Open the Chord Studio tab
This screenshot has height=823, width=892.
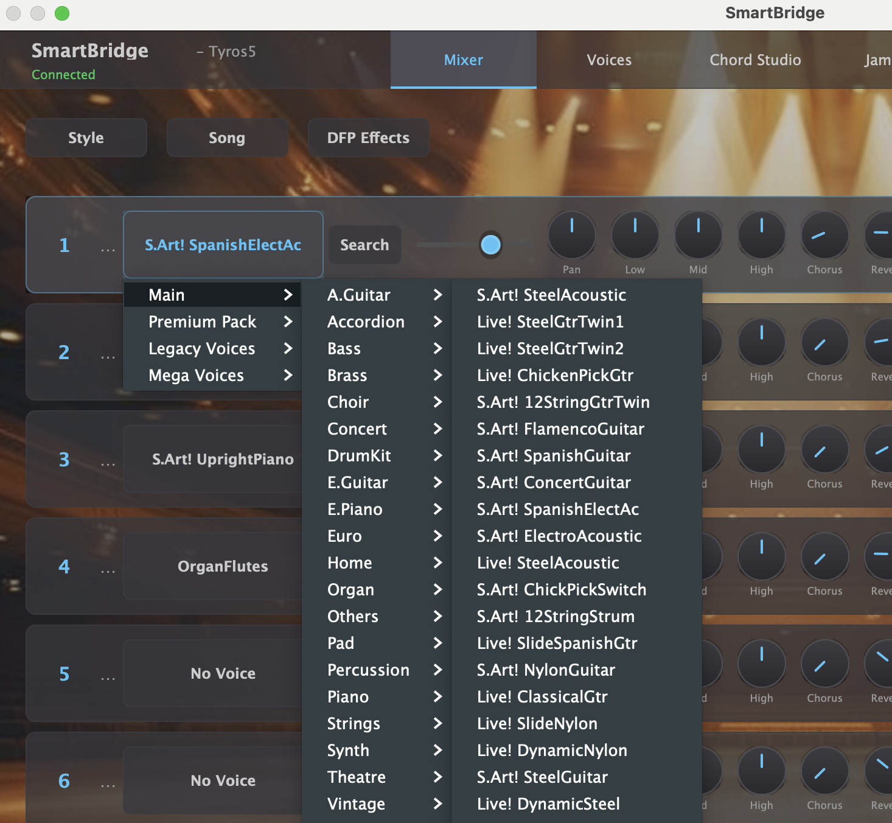point(755,60)
